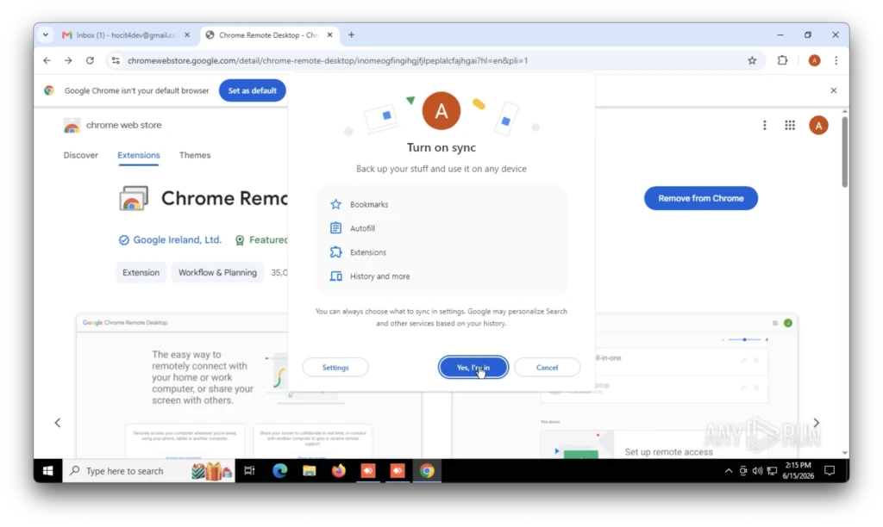This screenshot has height=527, width=883.
Task: Reload the Chrome Web Store page
Action: (90, 61)
